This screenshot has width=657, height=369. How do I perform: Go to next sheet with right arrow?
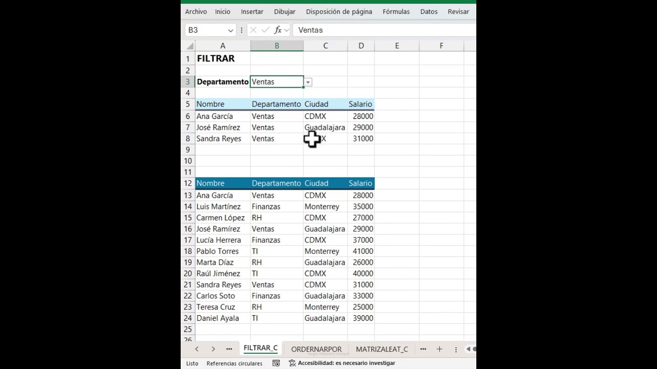click(x=213, y=349)
